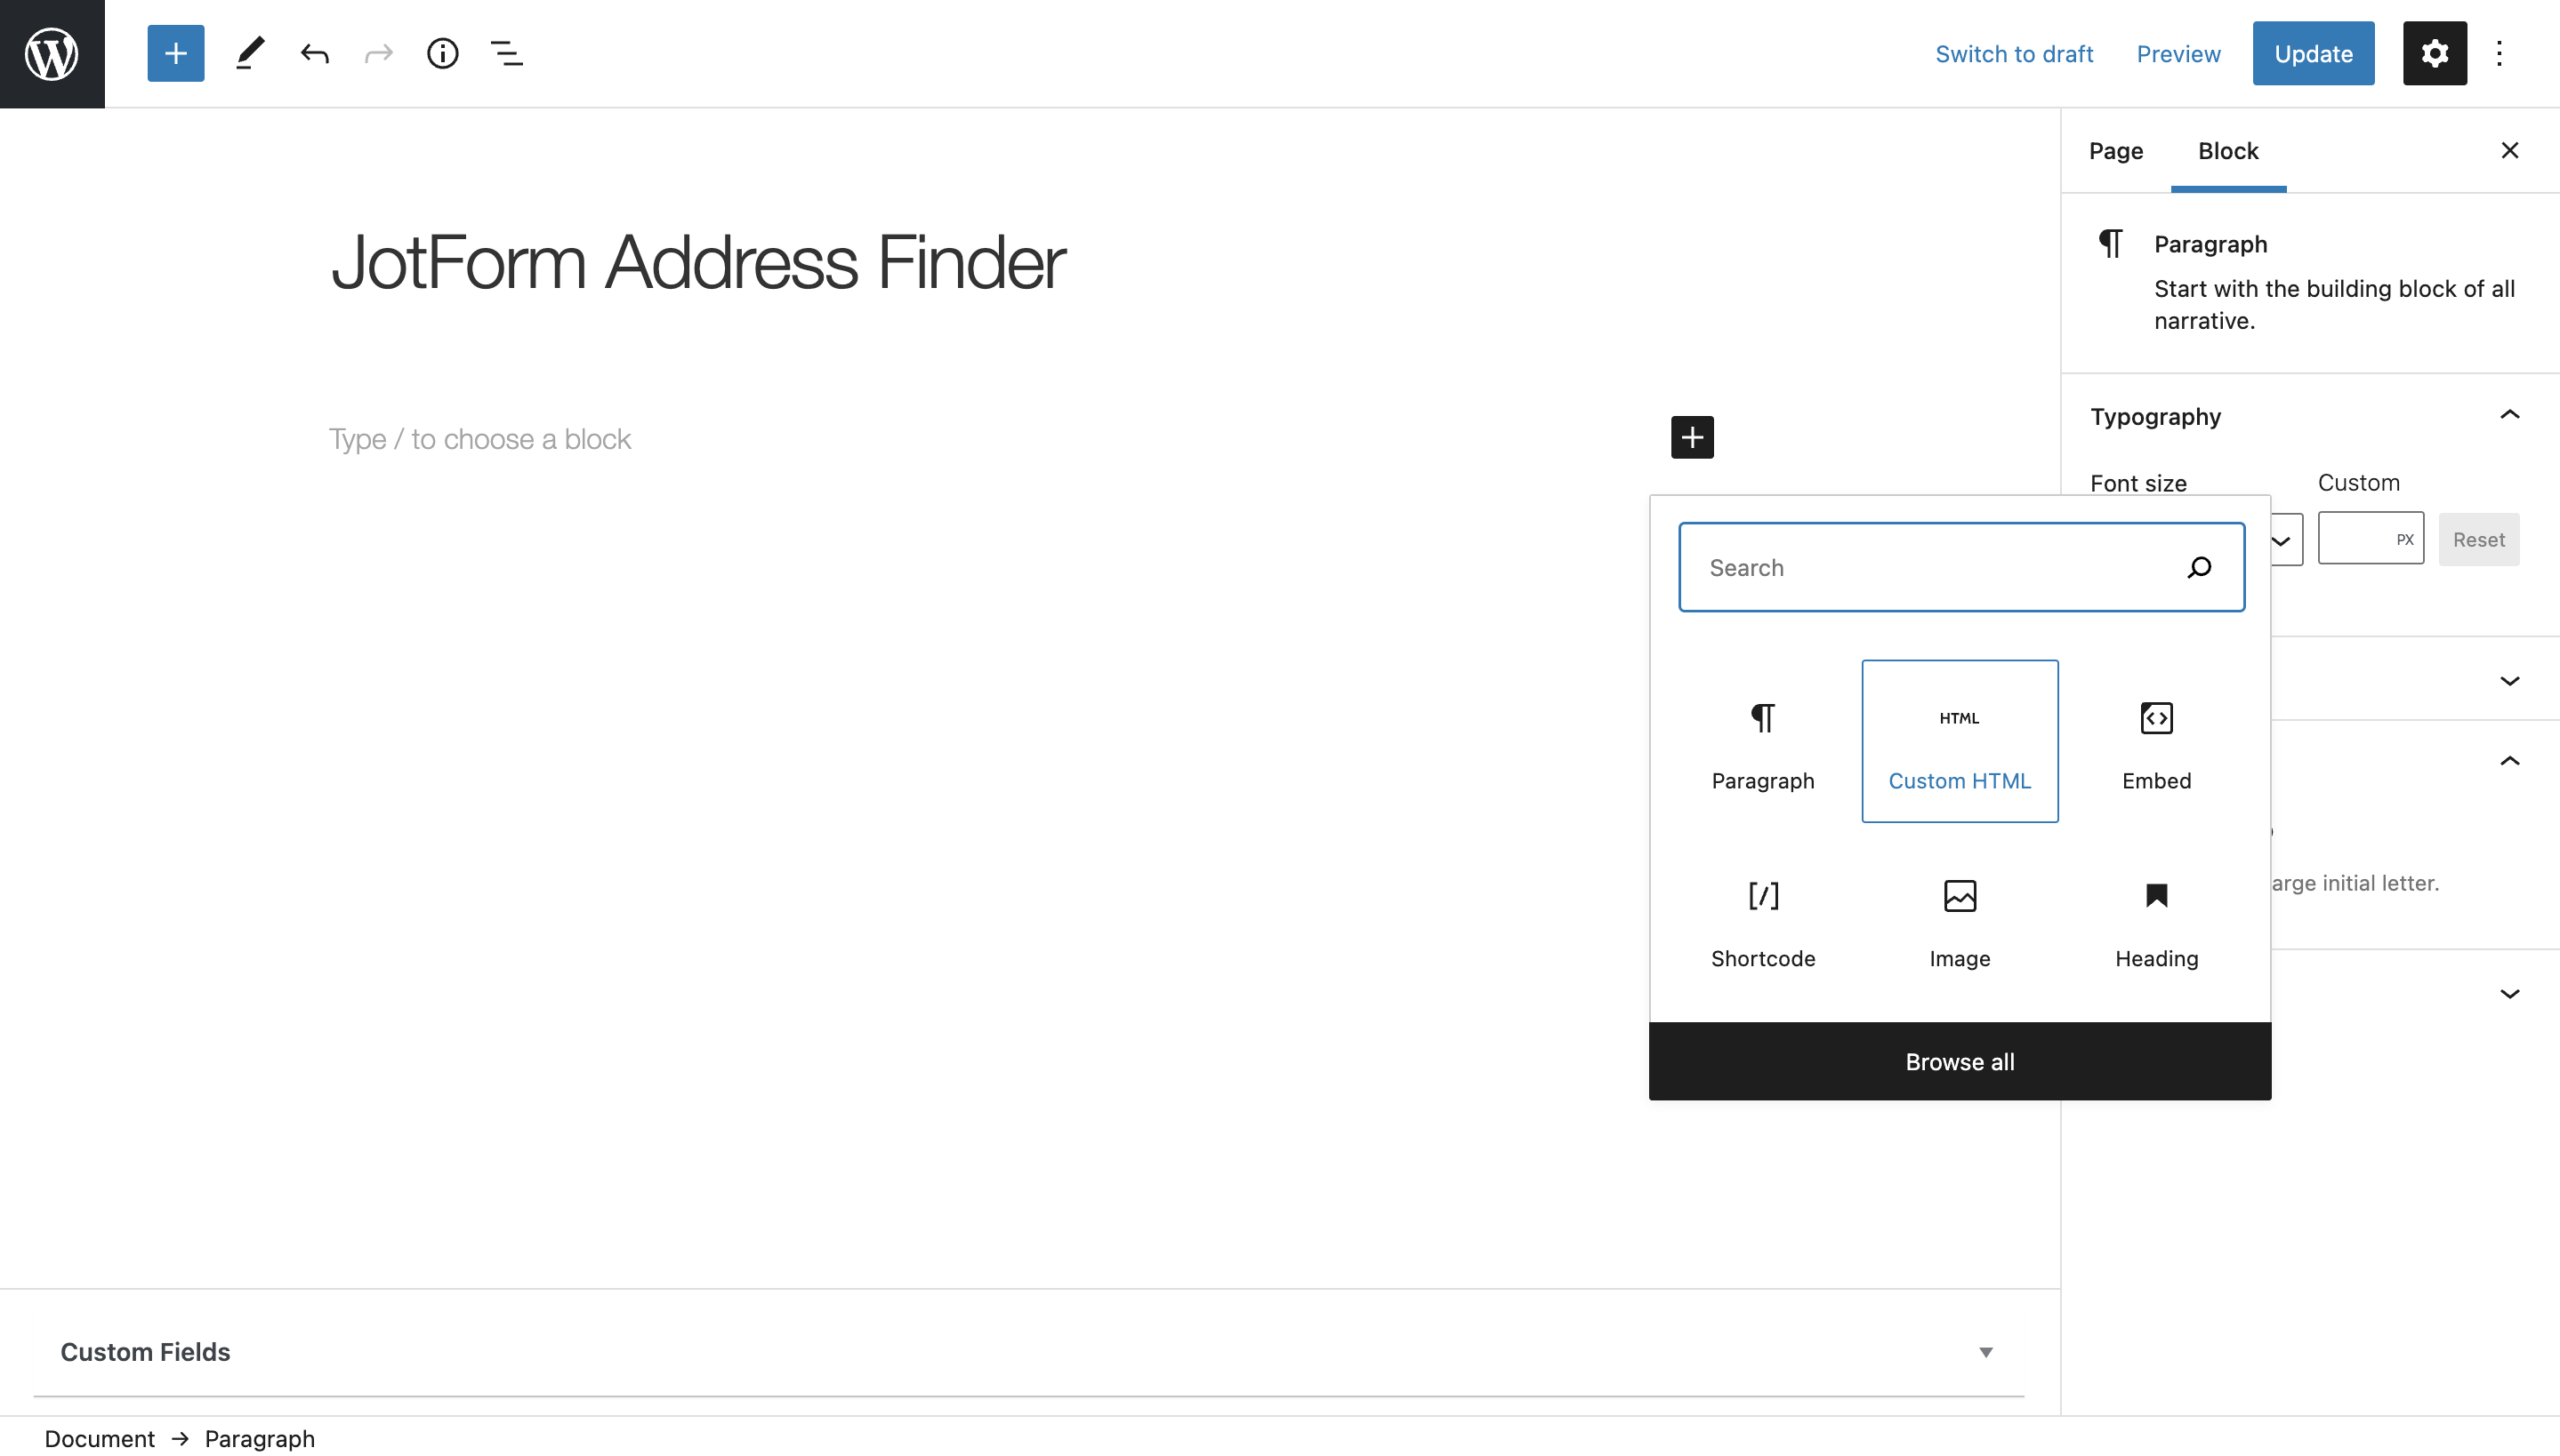Select the Tools pencil mode
The width and height of the screenshot is (2560, 1456).
click(x=249, y=53)
